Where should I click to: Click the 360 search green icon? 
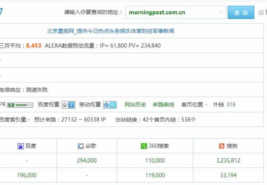tap(144, 146)
